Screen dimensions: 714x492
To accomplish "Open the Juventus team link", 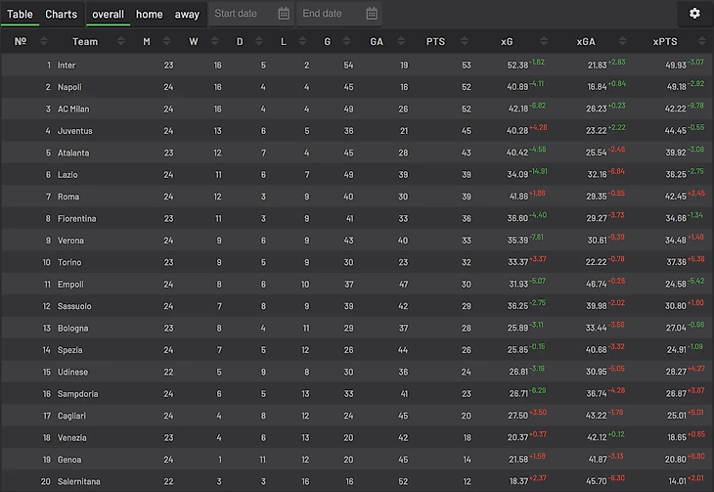I will 74,131.
